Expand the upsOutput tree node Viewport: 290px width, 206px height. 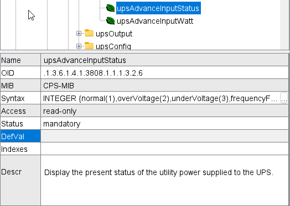point(79,33)
